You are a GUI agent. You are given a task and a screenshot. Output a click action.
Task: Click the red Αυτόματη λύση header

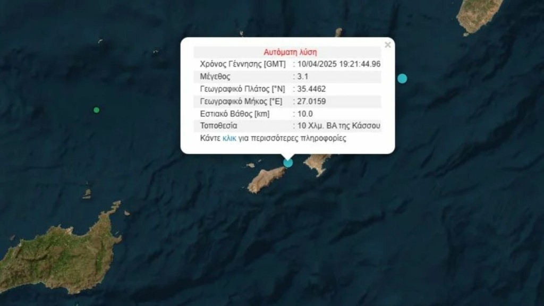(290, 52)
